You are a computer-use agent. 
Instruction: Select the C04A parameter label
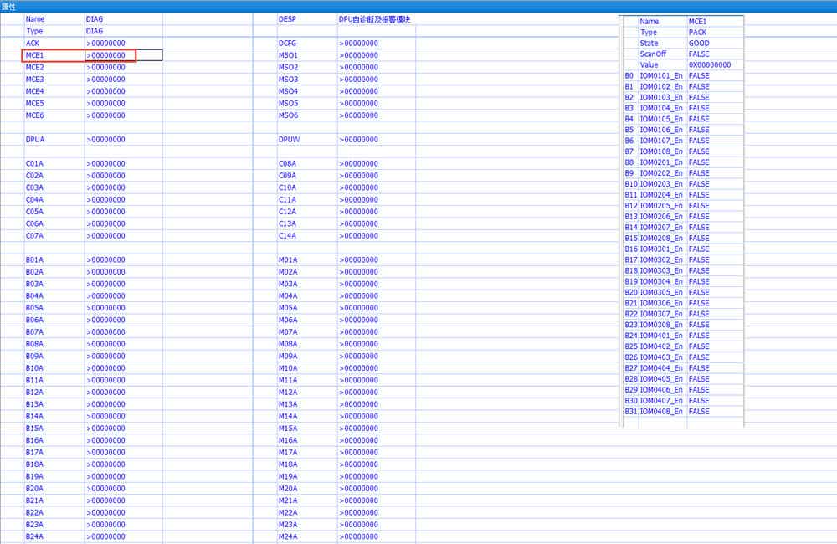[34, 200]
